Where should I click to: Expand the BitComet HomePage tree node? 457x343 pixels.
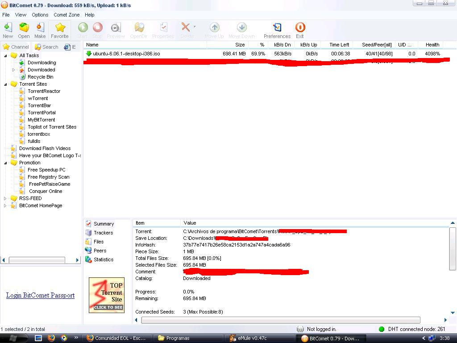[5, 205]
